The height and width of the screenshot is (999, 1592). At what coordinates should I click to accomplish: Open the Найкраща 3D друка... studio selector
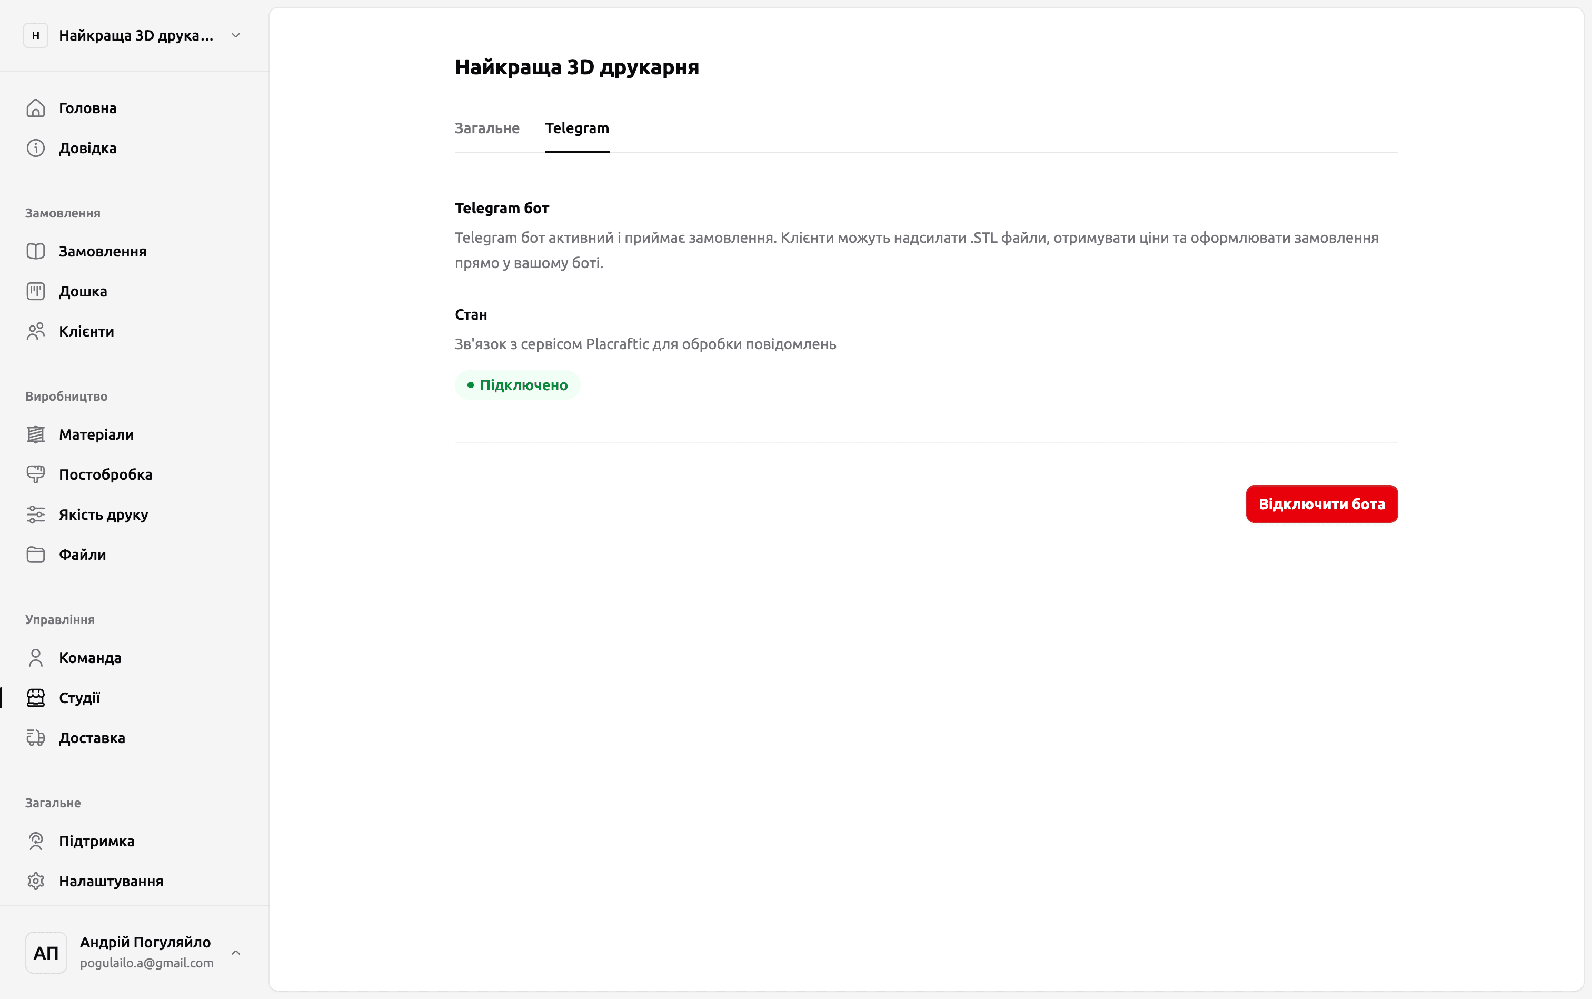(135, 36)
